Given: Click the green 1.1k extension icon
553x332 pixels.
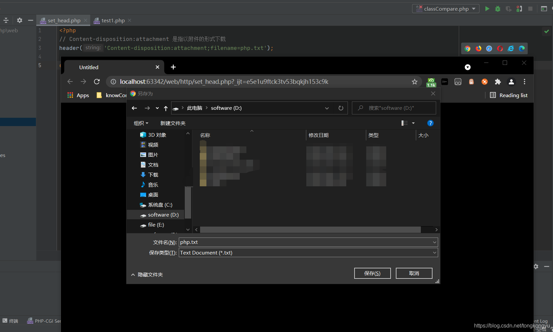Looking at the screenshot, I should click(x=431, y=82).
